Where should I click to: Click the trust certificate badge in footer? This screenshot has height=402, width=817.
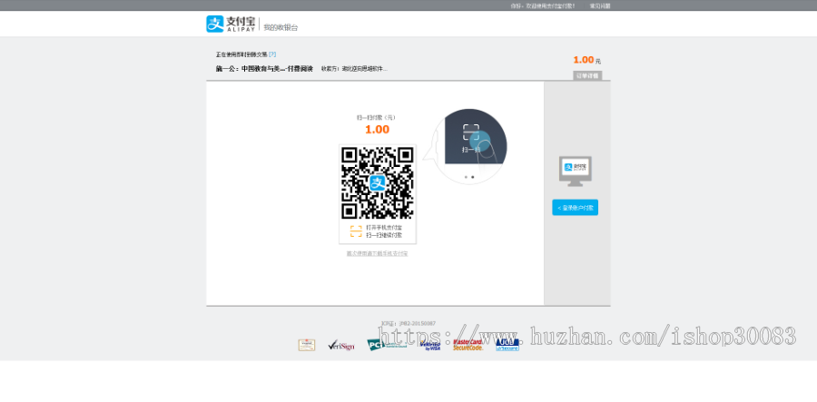click(307, 345)
